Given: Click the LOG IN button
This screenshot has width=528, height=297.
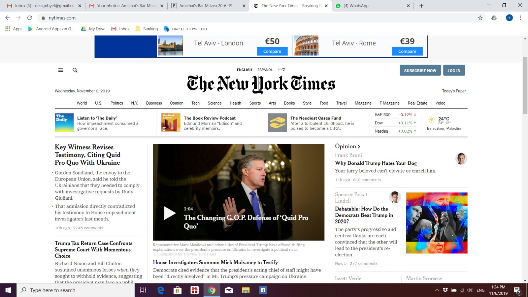Looking at the screenshot, I should [454, 70].
